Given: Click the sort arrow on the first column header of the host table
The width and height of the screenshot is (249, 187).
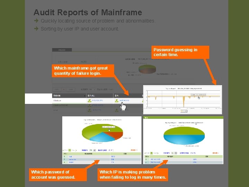Looking at the screenshot, I should (85, 96).
